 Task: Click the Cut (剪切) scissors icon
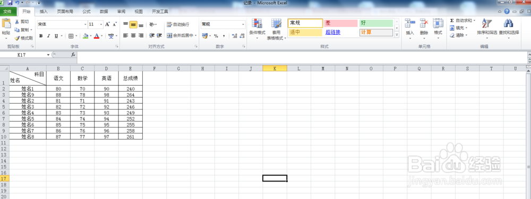click(17, 22)
